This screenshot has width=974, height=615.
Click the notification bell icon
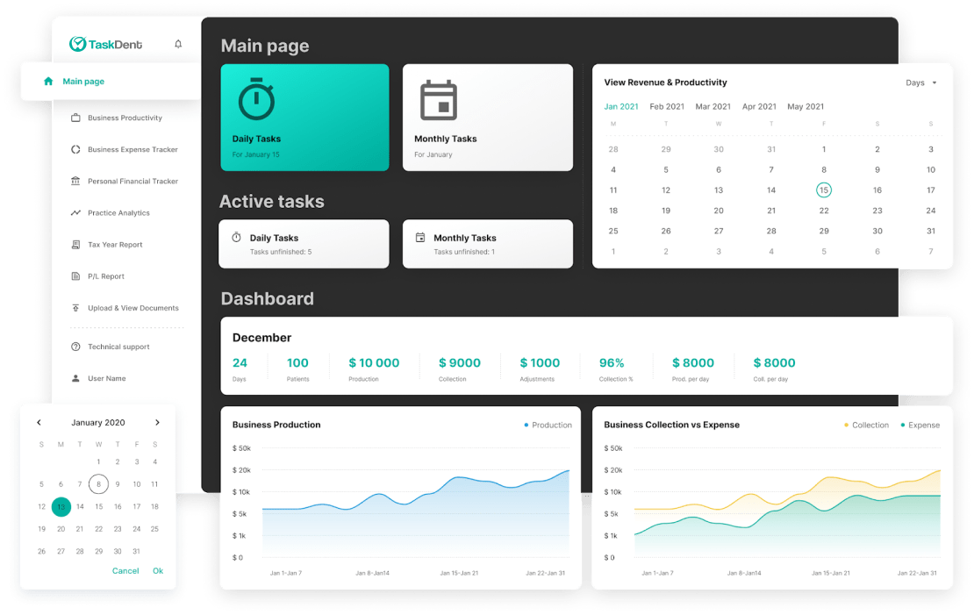pyautogui.click(x=178, y=43)
